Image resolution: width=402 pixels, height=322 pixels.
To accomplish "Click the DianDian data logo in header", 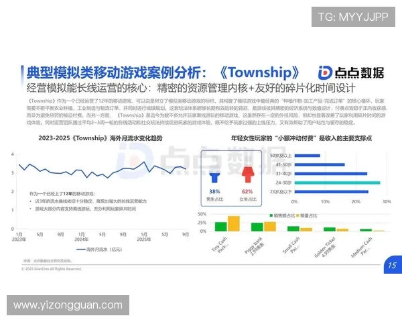I will click(x=351, y=73).
